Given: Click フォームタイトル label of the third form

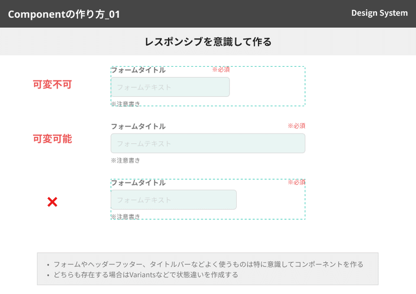Looking at the screenshot, I should tap(138, 183).
